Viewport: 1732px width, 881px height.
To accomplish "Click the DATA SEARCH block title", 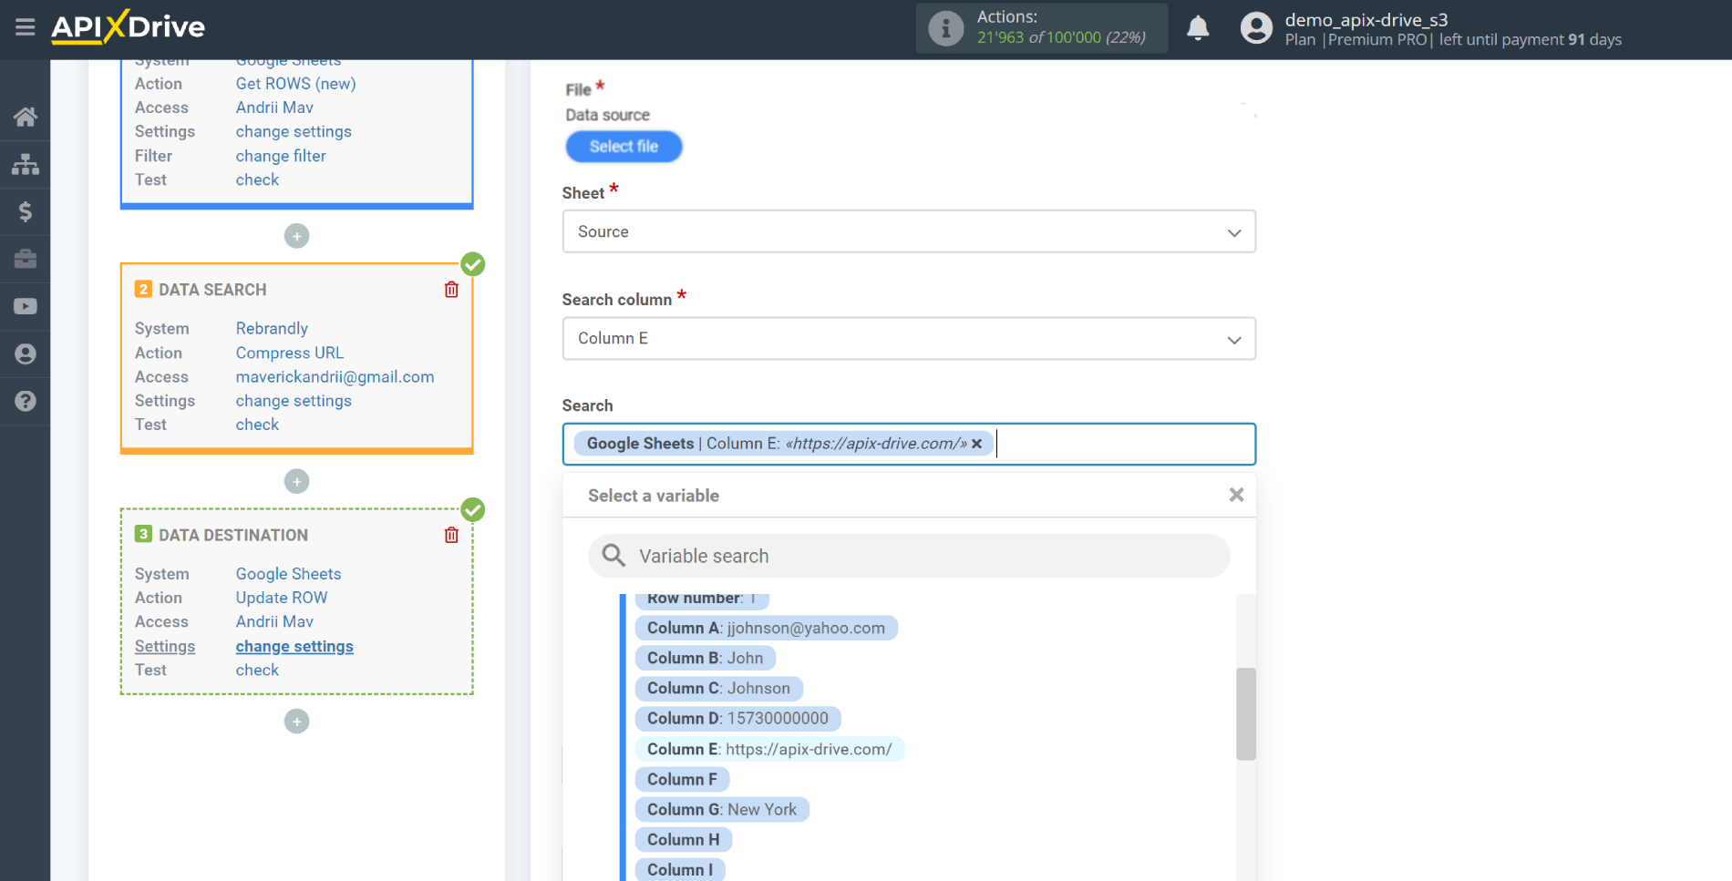I will tap(212, 290).
